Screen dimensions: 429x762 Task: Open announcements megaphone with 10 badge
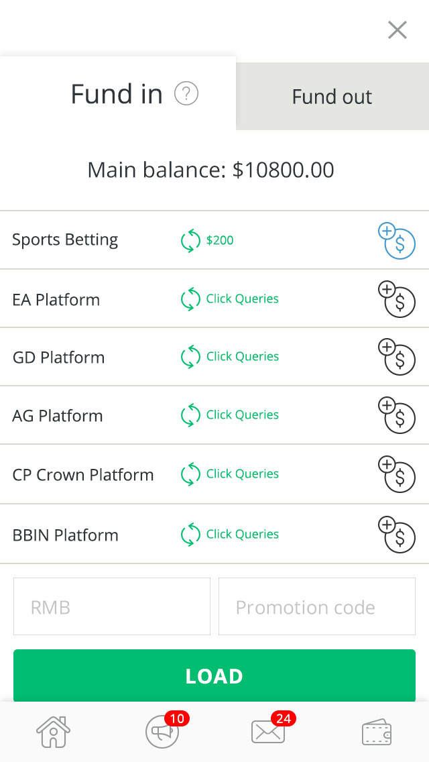click(163, 731)
